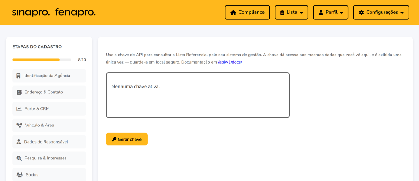Open the Pesquisa & Interesses step
Viewport: 419px width, 181px height.
49,158
